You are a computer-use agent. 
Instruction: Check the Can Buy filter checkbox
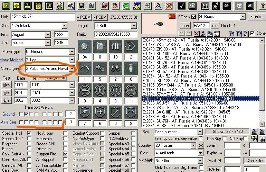point(225,138)
